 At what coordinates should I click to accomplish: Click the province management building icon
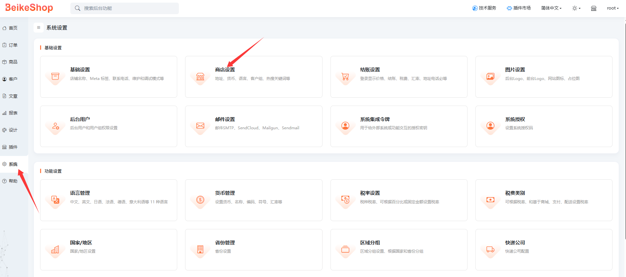point(200,249)
